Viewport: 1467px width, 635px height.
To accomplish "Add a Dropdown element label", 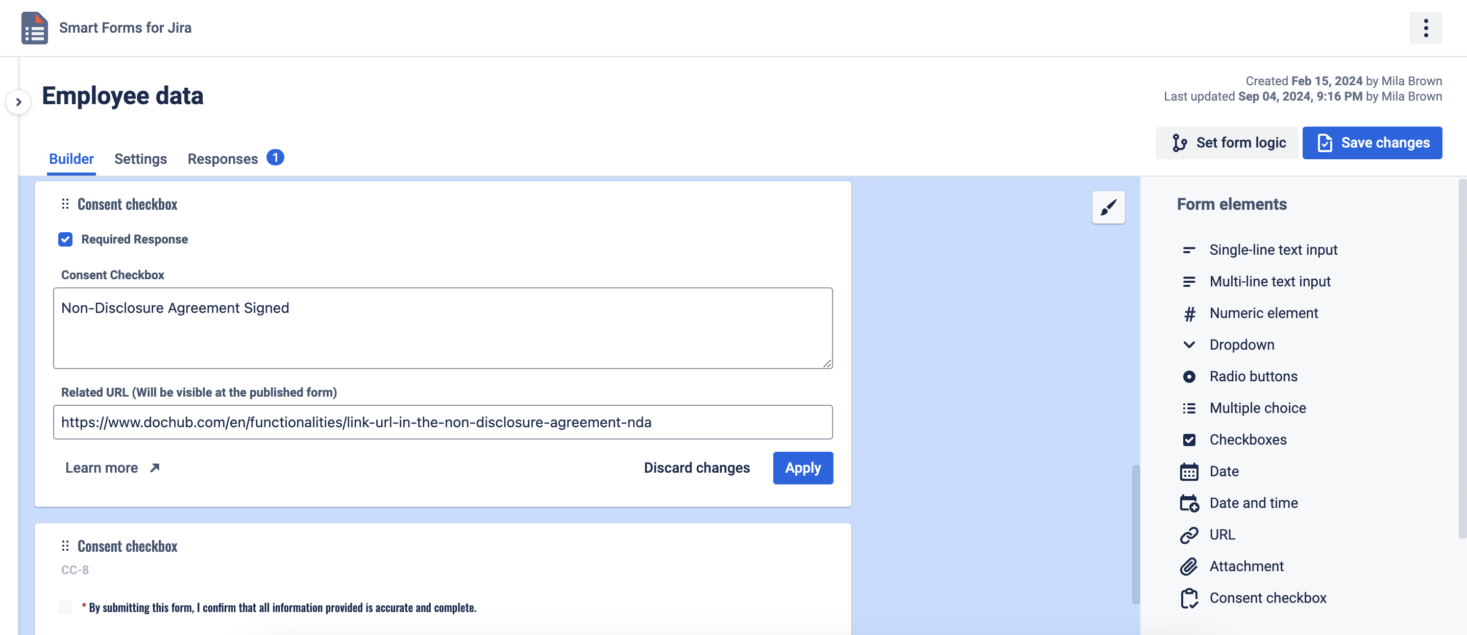I will [x=1241, y=345].
